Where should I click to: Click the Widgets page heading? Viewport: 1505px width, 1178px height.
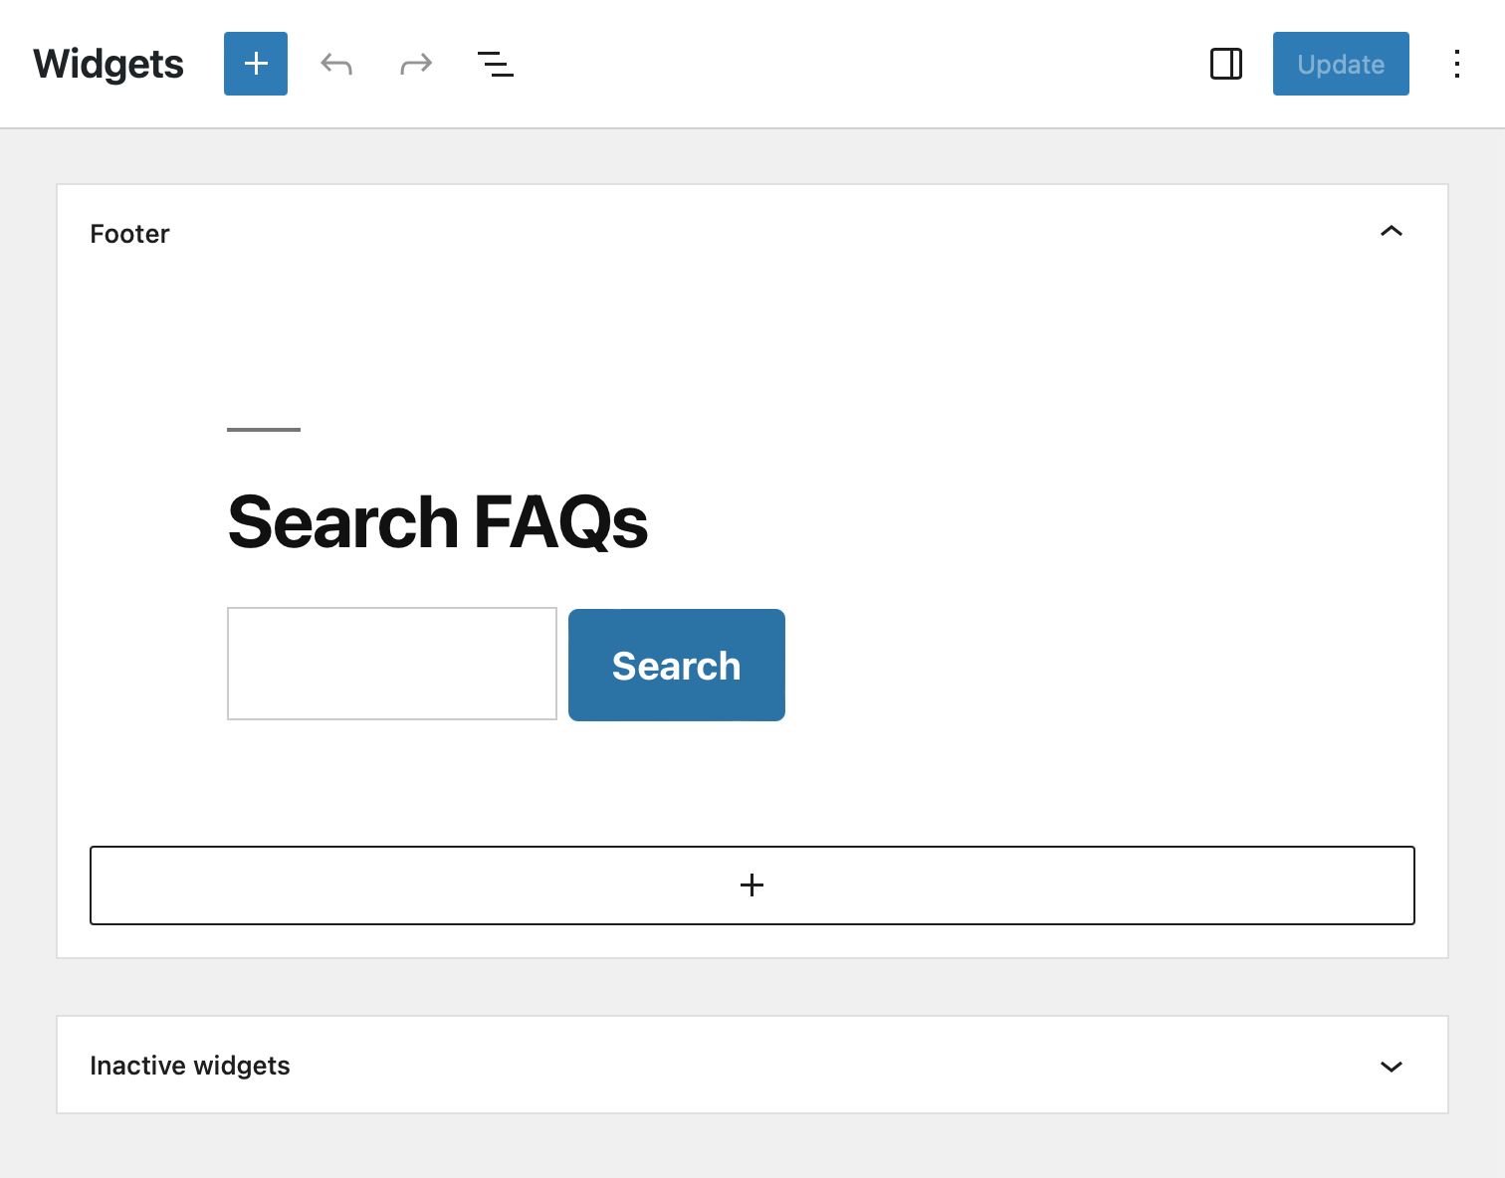pos(108,65)
